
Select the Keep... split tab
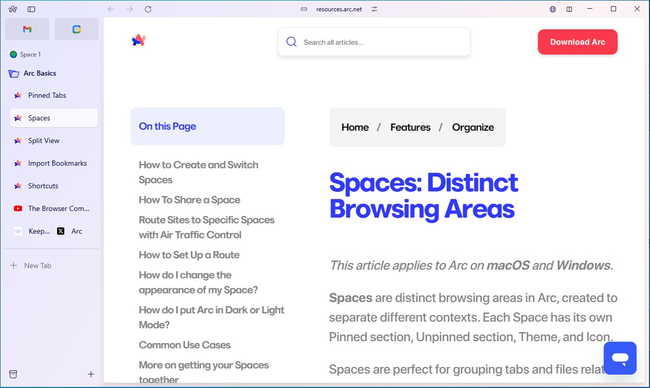click(x=31, y=231)
